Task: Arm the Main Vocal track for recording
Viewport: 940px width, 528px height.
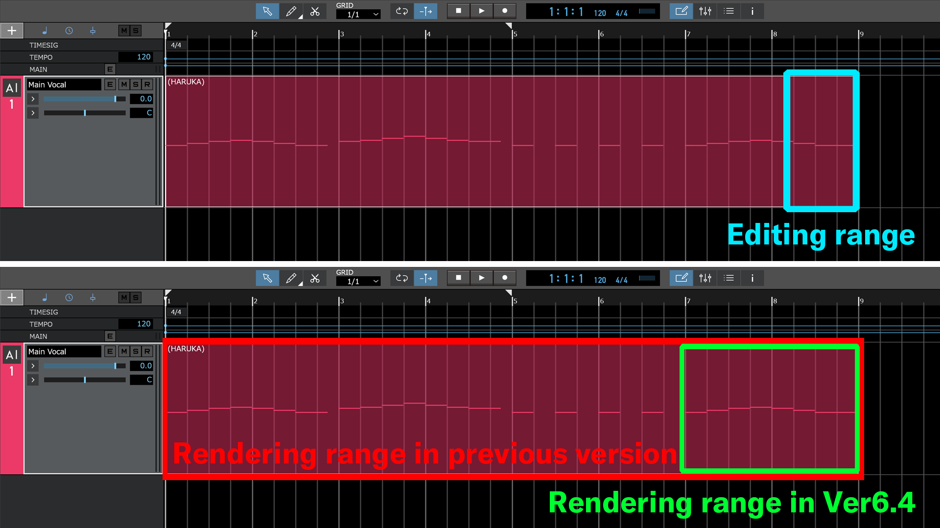Action: [x=147, y=84]
